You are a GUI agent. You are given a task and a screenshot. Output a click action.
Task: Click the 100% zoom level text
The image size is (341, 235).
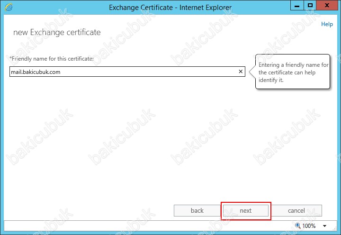pyautogui.click(x=309, y=226)
